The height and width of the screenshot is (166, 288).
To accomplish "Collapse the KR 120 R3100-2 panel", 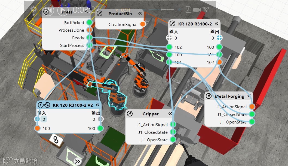I will coord(217,24).
